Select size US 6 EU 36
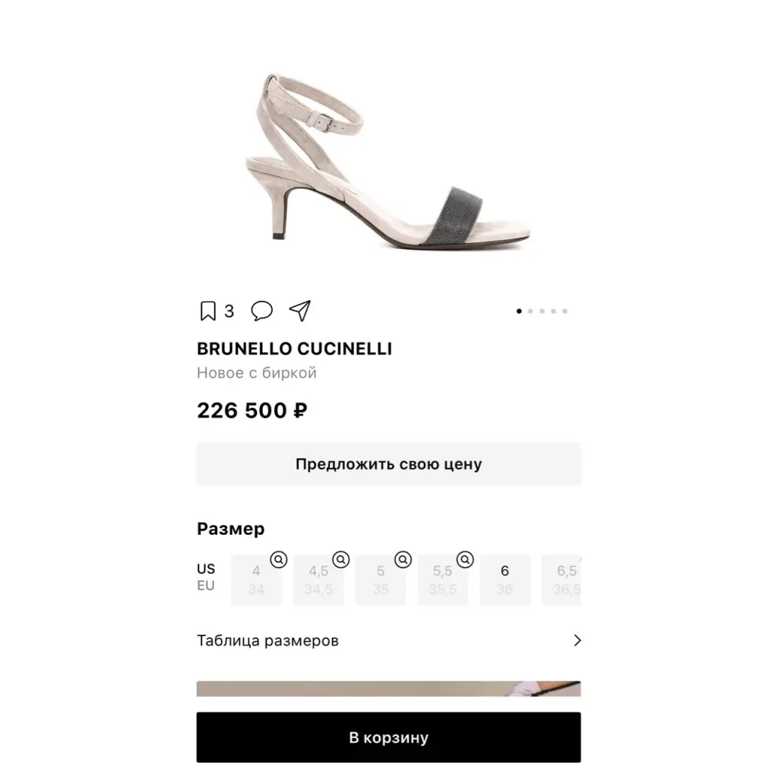This screenshot has width=778, height=778. pos(504,580)
